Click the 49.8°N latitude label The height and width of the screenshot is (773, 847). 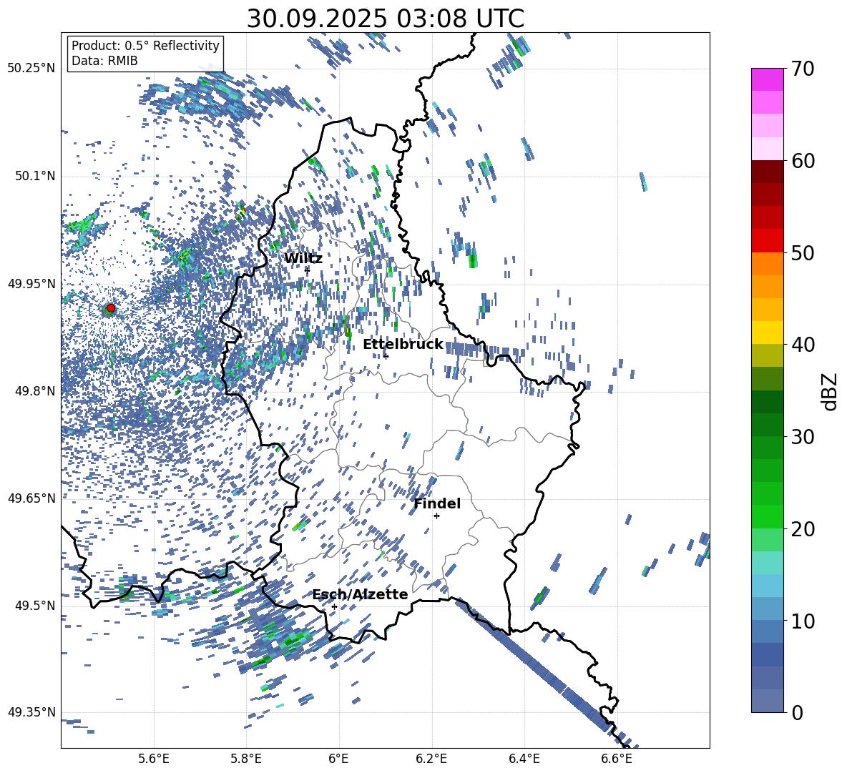tap(34, 391)
